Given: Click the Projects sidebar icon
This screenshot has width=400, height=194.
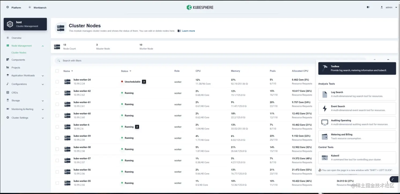Looking at the screenshot, I should pos(8,68).
